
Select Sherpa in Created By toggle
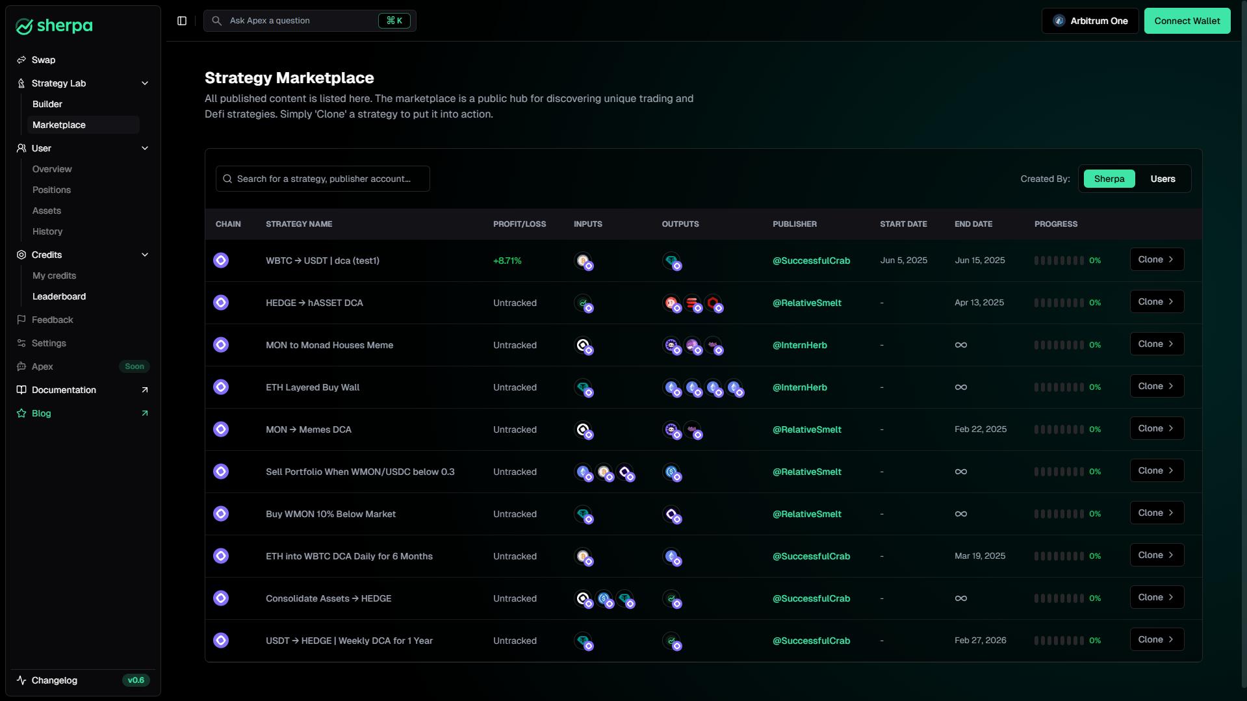pyautogui.click(x=1109, y=179)
